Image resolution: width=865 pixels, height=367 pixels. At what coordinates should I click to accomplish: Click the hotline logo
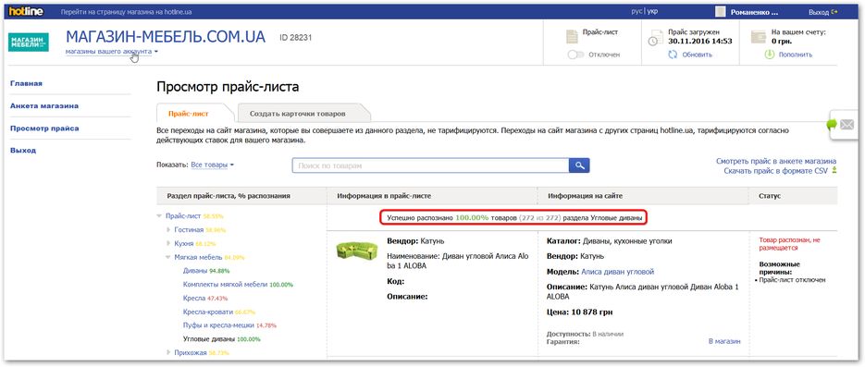26,12
